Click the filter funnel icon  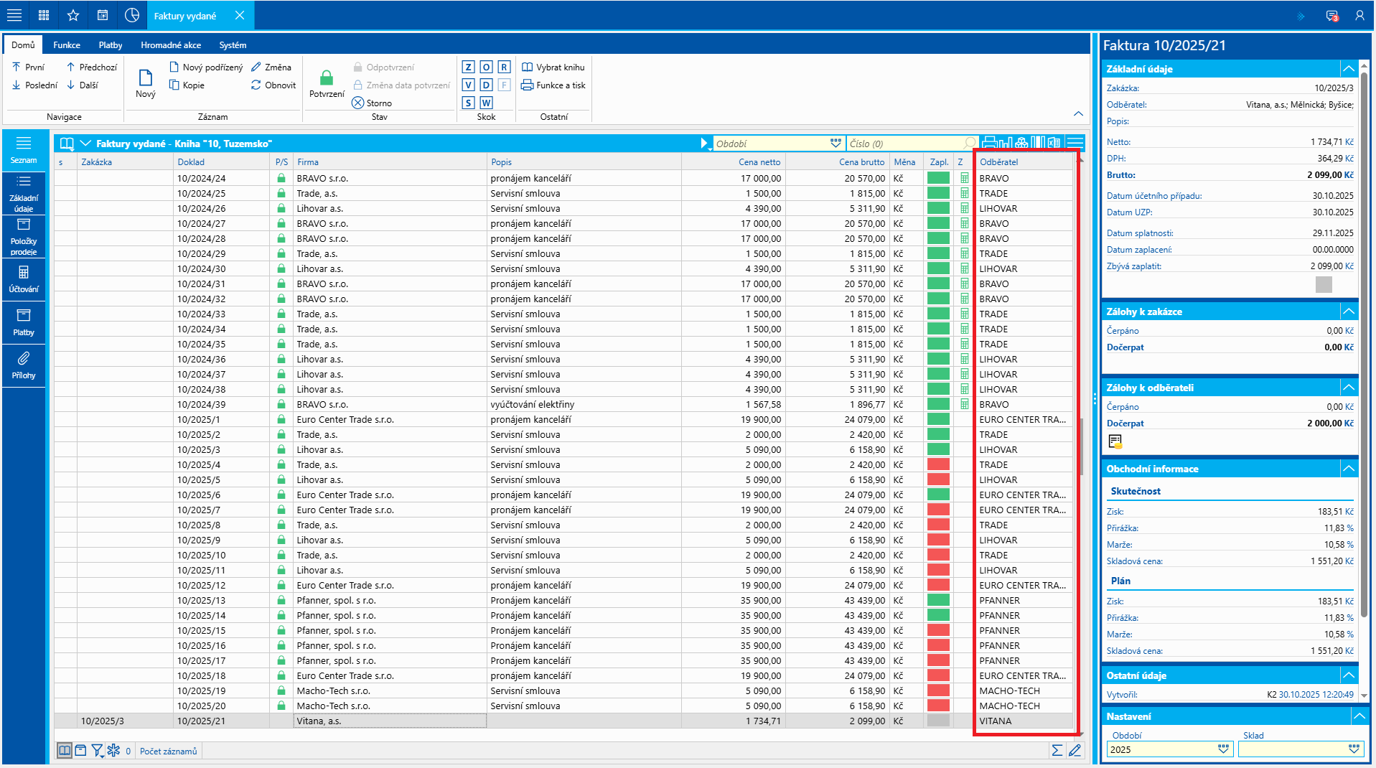[97, 751]
